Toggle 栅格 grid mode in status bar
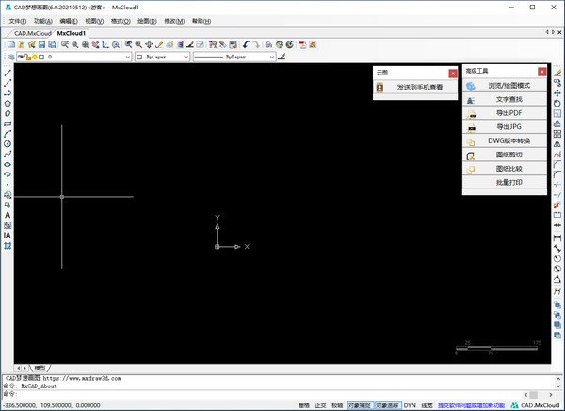565x411 pixels. pos(303,404)
